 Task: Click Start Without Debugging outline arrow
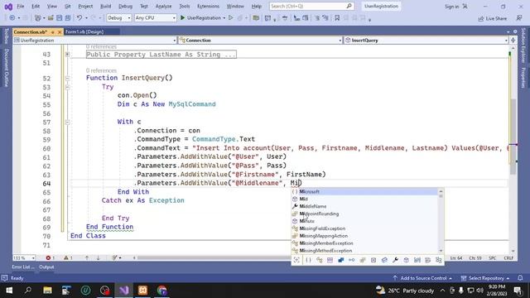pyautogui.click(x=231, y=17)
